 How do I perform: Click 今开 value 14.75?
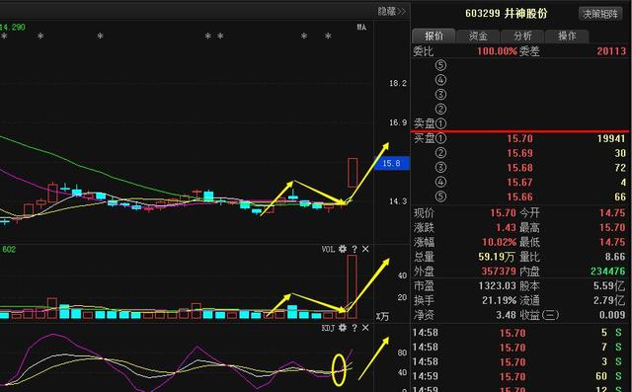pyautogui.click(x=612, y=212)
